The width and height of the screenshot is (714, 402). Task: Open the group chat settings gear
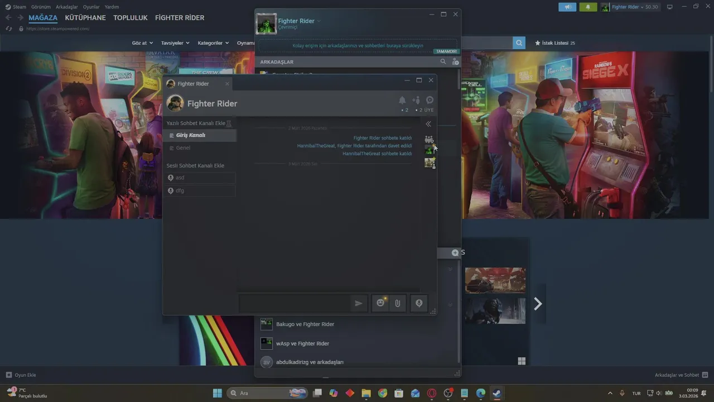click(x=430, y=100)
